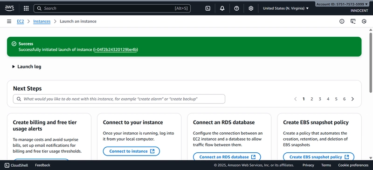Go to page 6 of Next Steps
The height and width of the screenshot is (170, 373).
pyautogui.click(x=344, y=99)
